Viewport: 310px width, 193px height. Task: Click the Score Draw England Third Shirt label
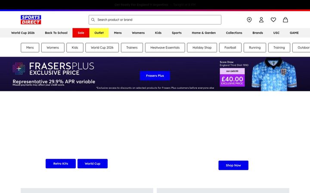click(x=234, y=63)
